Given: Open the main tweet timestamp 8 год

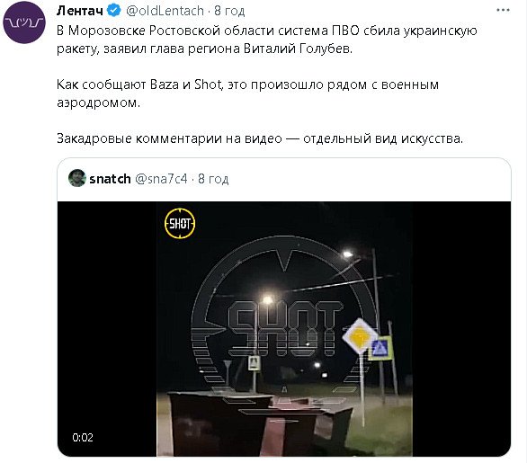Looking at the screenshot, I should 229,11.
